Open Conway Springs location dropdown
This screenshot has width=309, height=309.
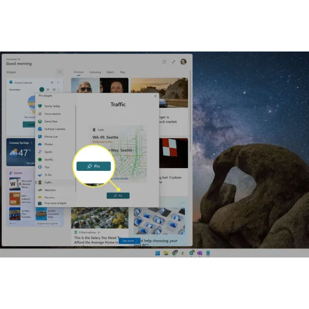click(x=31, y=143)
